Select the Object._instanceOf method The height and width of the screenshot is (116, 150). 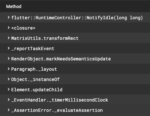click(35, 79)
